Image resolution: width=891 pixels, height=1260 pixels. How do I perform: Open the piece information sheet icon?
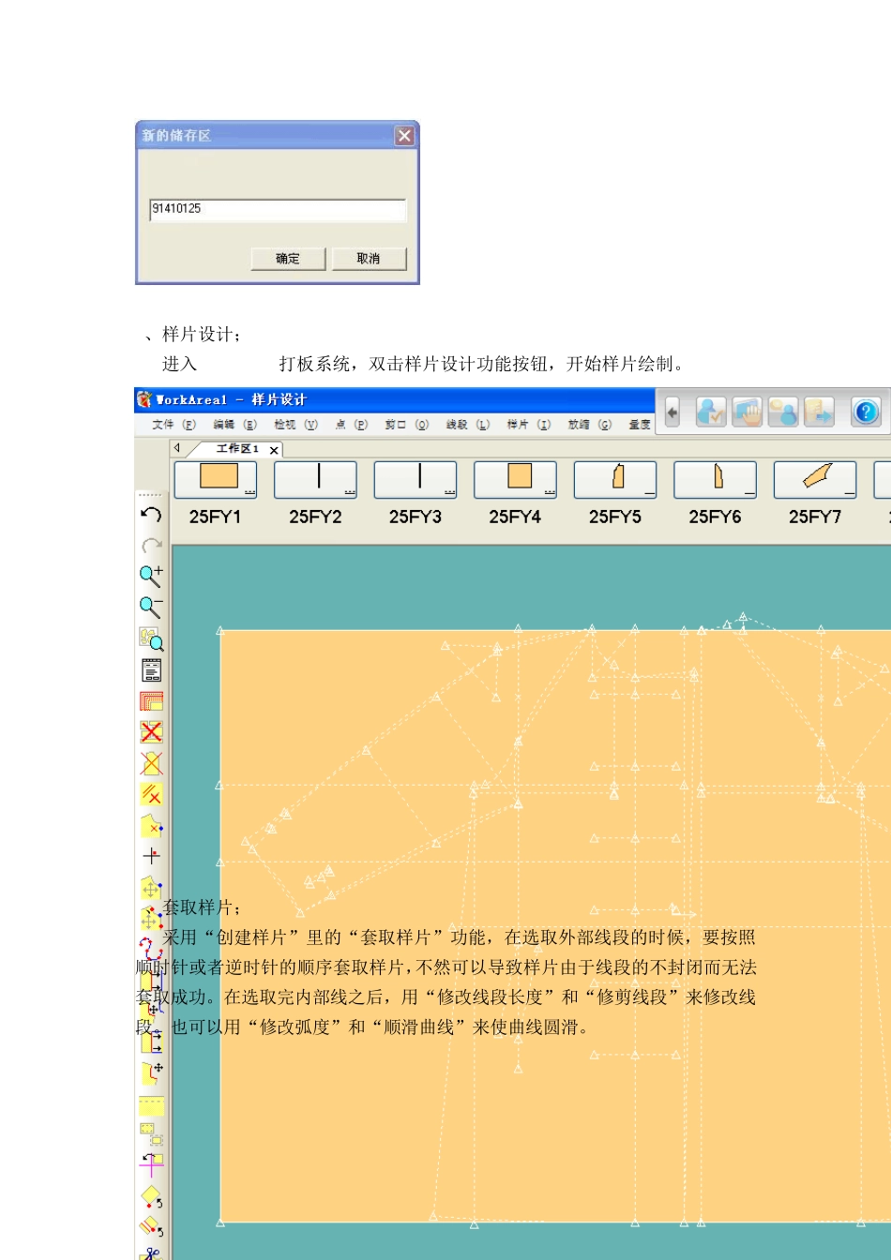151,670
